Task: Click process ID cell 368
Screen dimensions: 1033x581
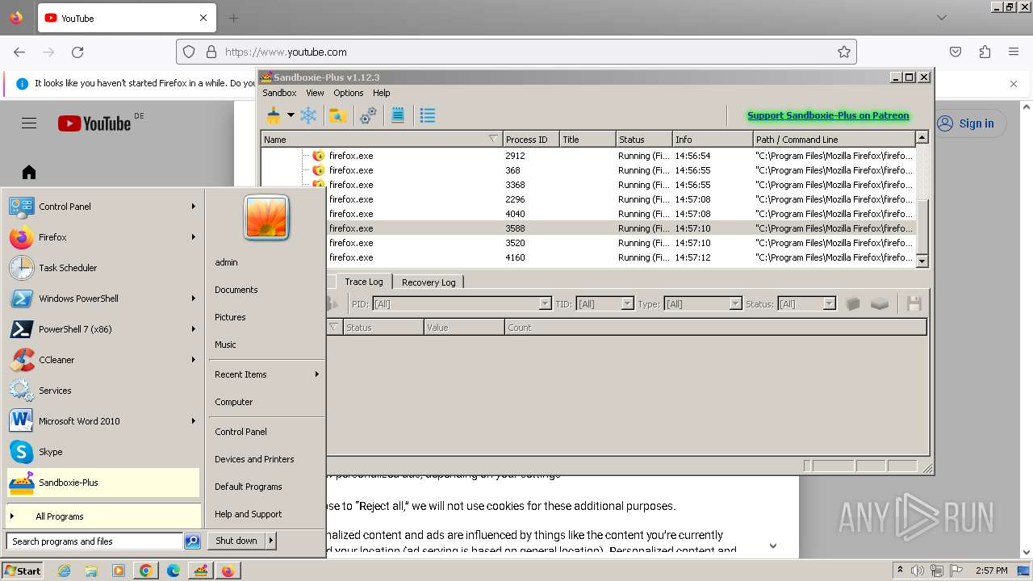Action: click(531, 170)
